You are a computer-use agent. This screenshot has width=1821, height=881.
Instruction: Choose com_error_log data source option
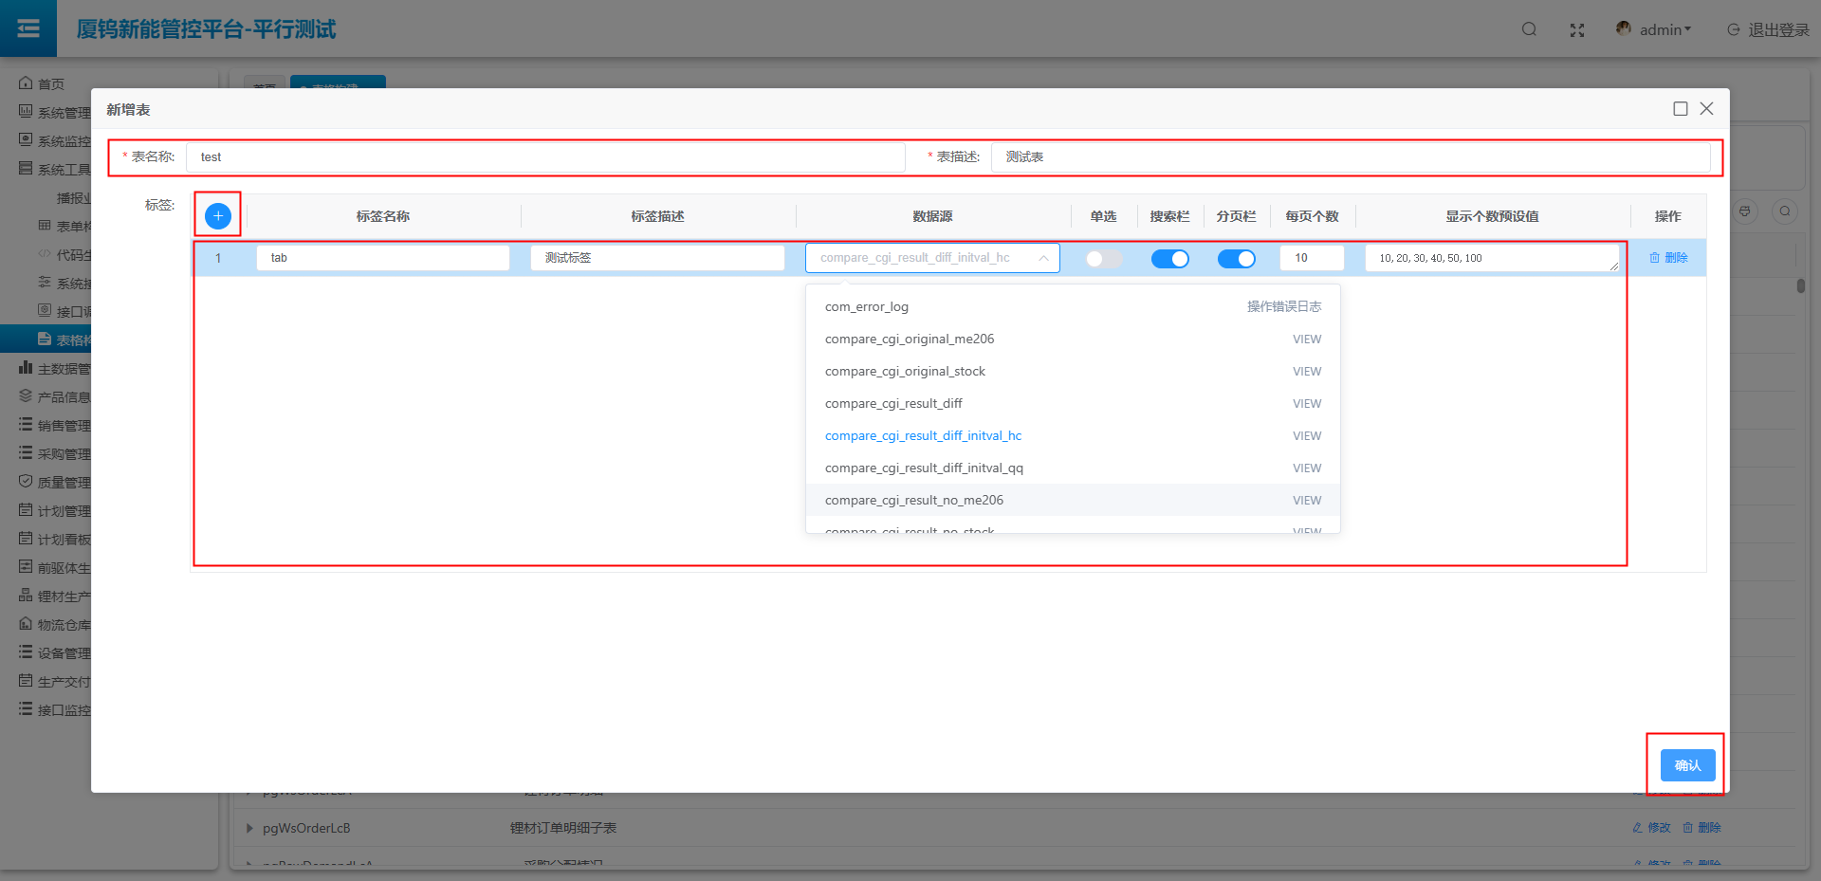point(867,306)
